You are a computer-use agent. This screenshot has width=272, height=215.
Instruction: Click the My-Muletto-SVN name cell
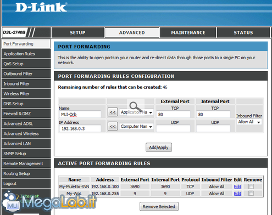point(74,186)
